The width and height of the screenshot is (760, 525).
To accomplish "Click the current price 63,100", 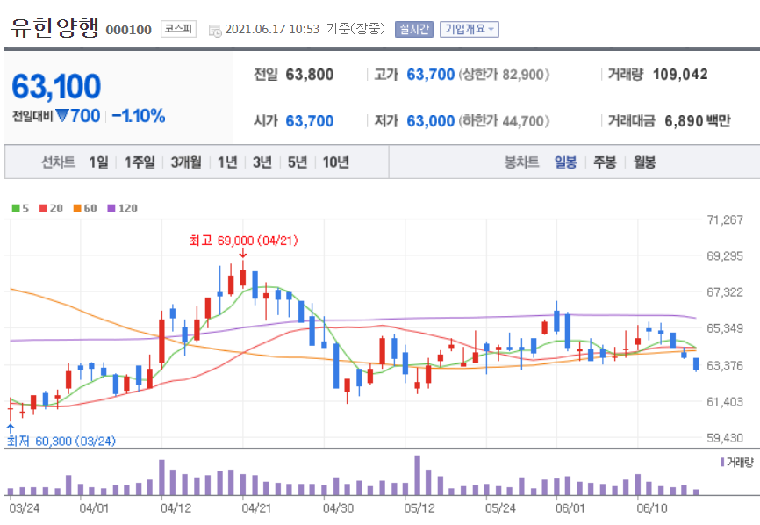I will [56, 87].
